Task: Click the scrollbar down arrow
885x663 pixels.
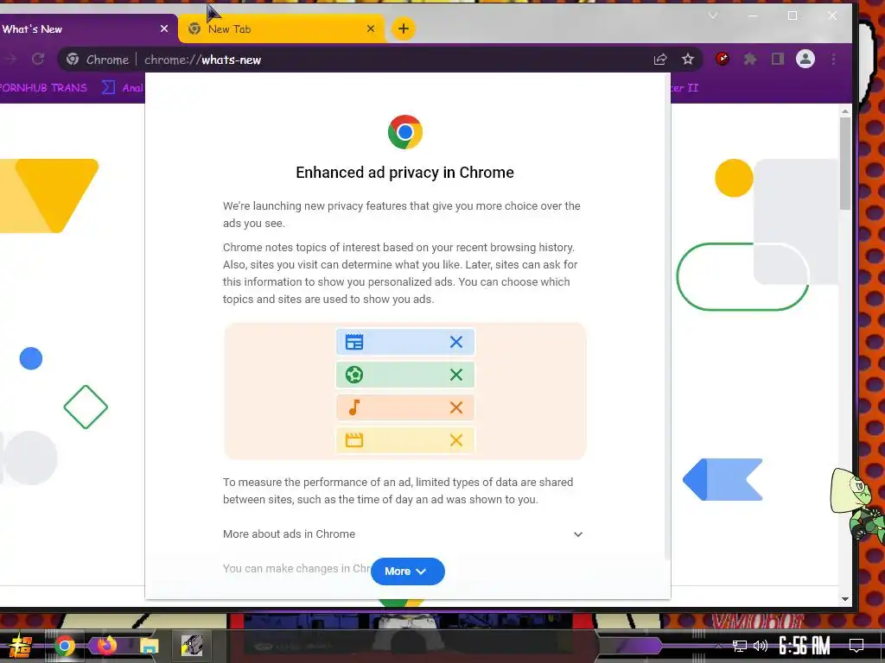Action: [x=844, y=599]
